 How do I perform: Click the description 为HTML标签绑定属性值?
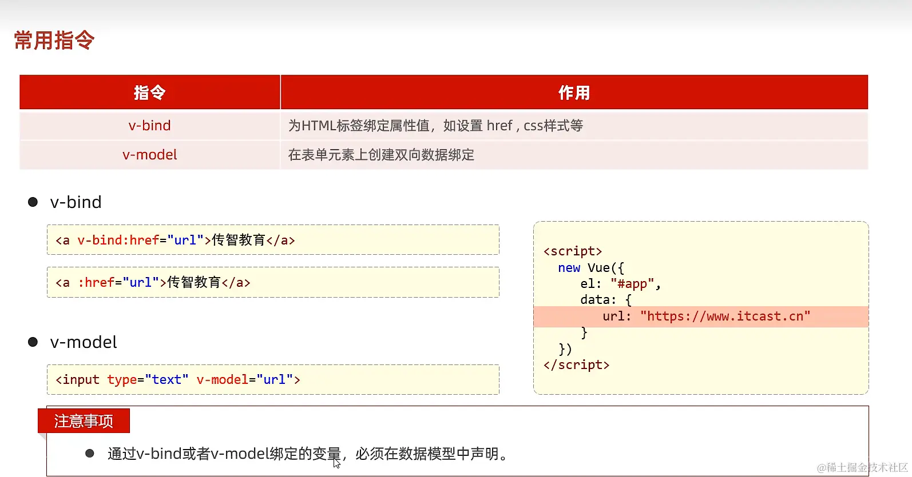(435, 126)
